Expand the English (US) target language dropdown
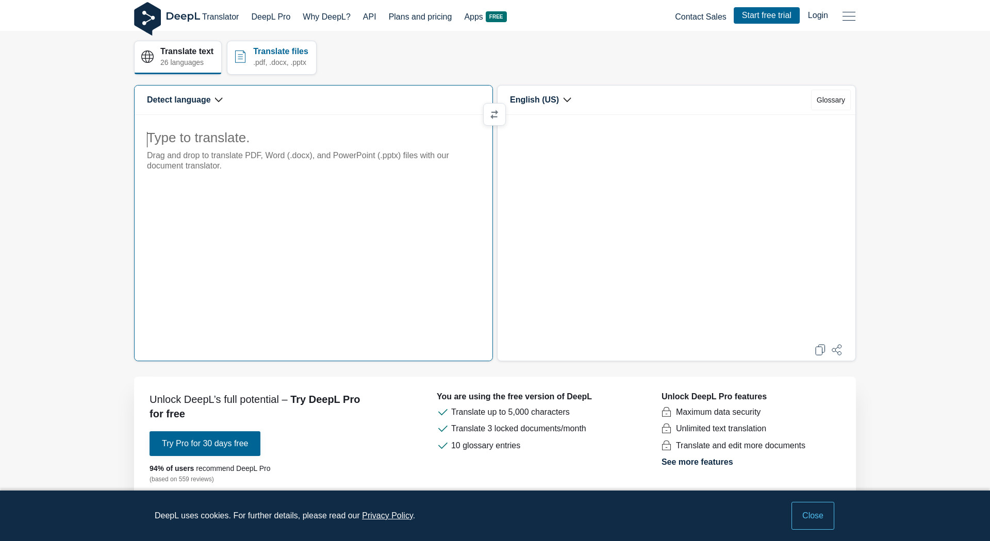The height and width of the screenshot is (541, 990). [x=540, y=100]
